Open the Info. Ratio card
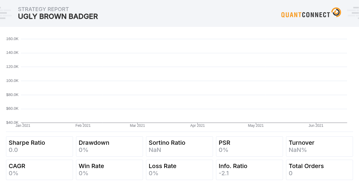The image size is (359, 189). (250, 170)
